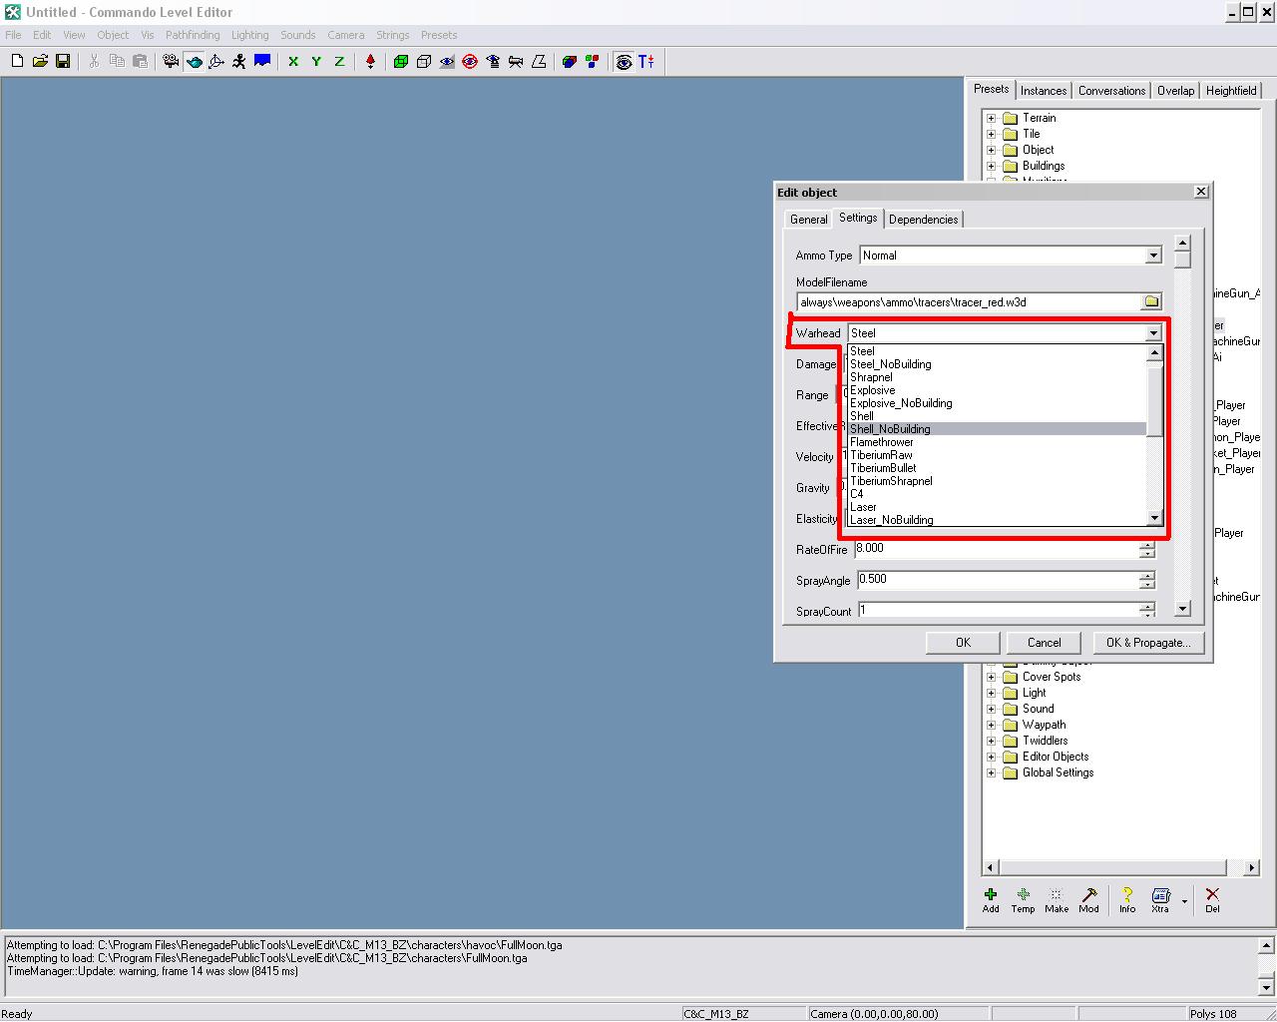
Task: Click the Mod hammer icon
Action: (x=1088, y=895)
